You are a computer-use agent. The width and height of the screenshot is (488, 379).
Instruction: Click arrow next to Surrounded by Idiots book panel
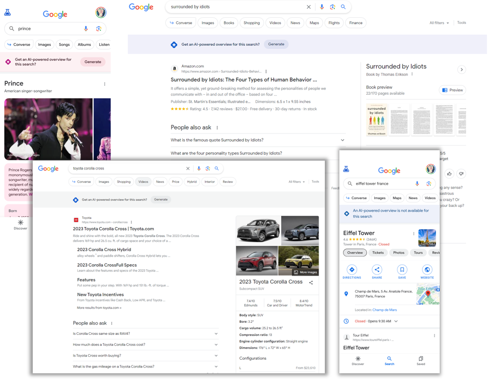tap(461, 70)
